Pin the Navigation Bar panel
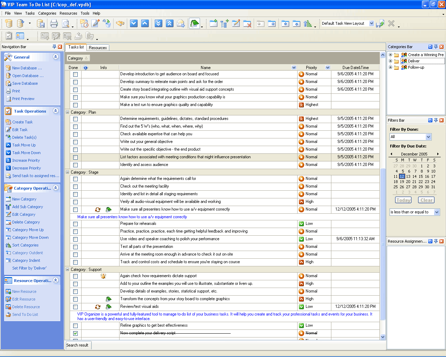This screenshot has width=446, height=357. (54, 47)
